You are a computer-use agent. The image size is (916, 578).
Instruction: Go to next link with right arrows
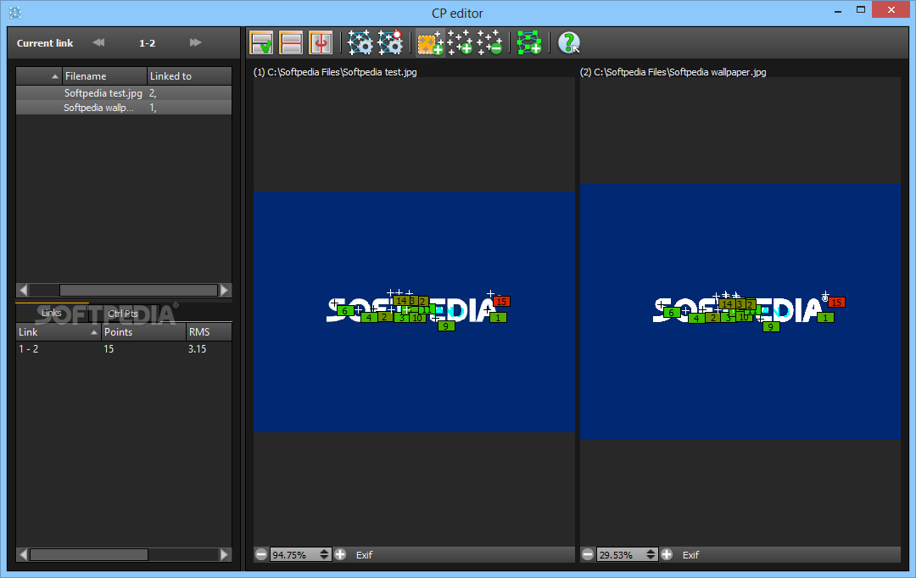196,42
